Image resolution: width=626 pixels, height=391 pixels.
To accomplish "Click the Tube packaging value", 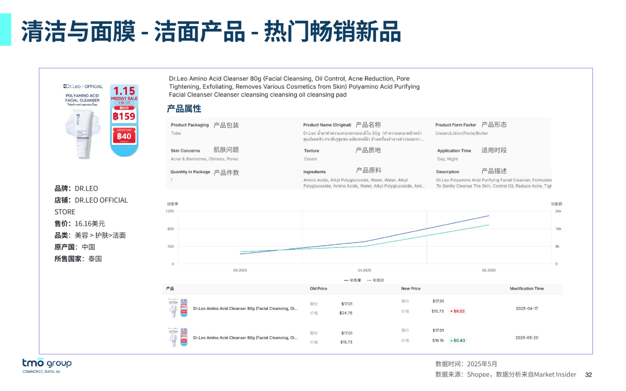I will [x=176, y=133].
